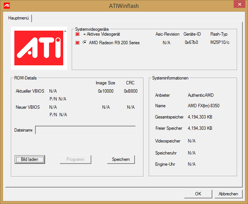Click the AMD Radeon R9 200 Series text

pyautogui.click(x=114, y=43)
